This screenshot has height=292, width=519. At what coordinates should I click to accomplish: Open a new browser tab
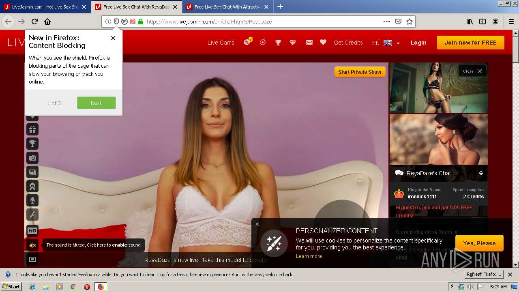(280, 7)
